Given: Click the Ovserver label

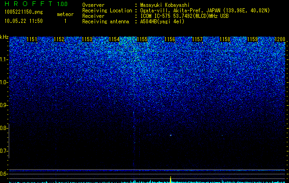Looking at the screenshot, I should click(x=93, y=5).
